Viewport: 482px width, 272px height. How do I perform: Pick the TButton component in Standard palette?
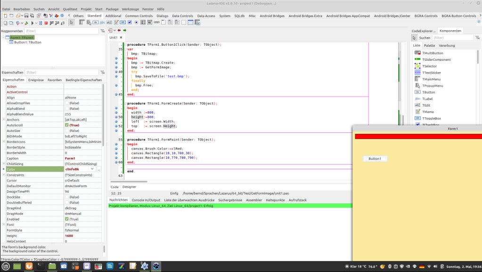tap(96, 23)
